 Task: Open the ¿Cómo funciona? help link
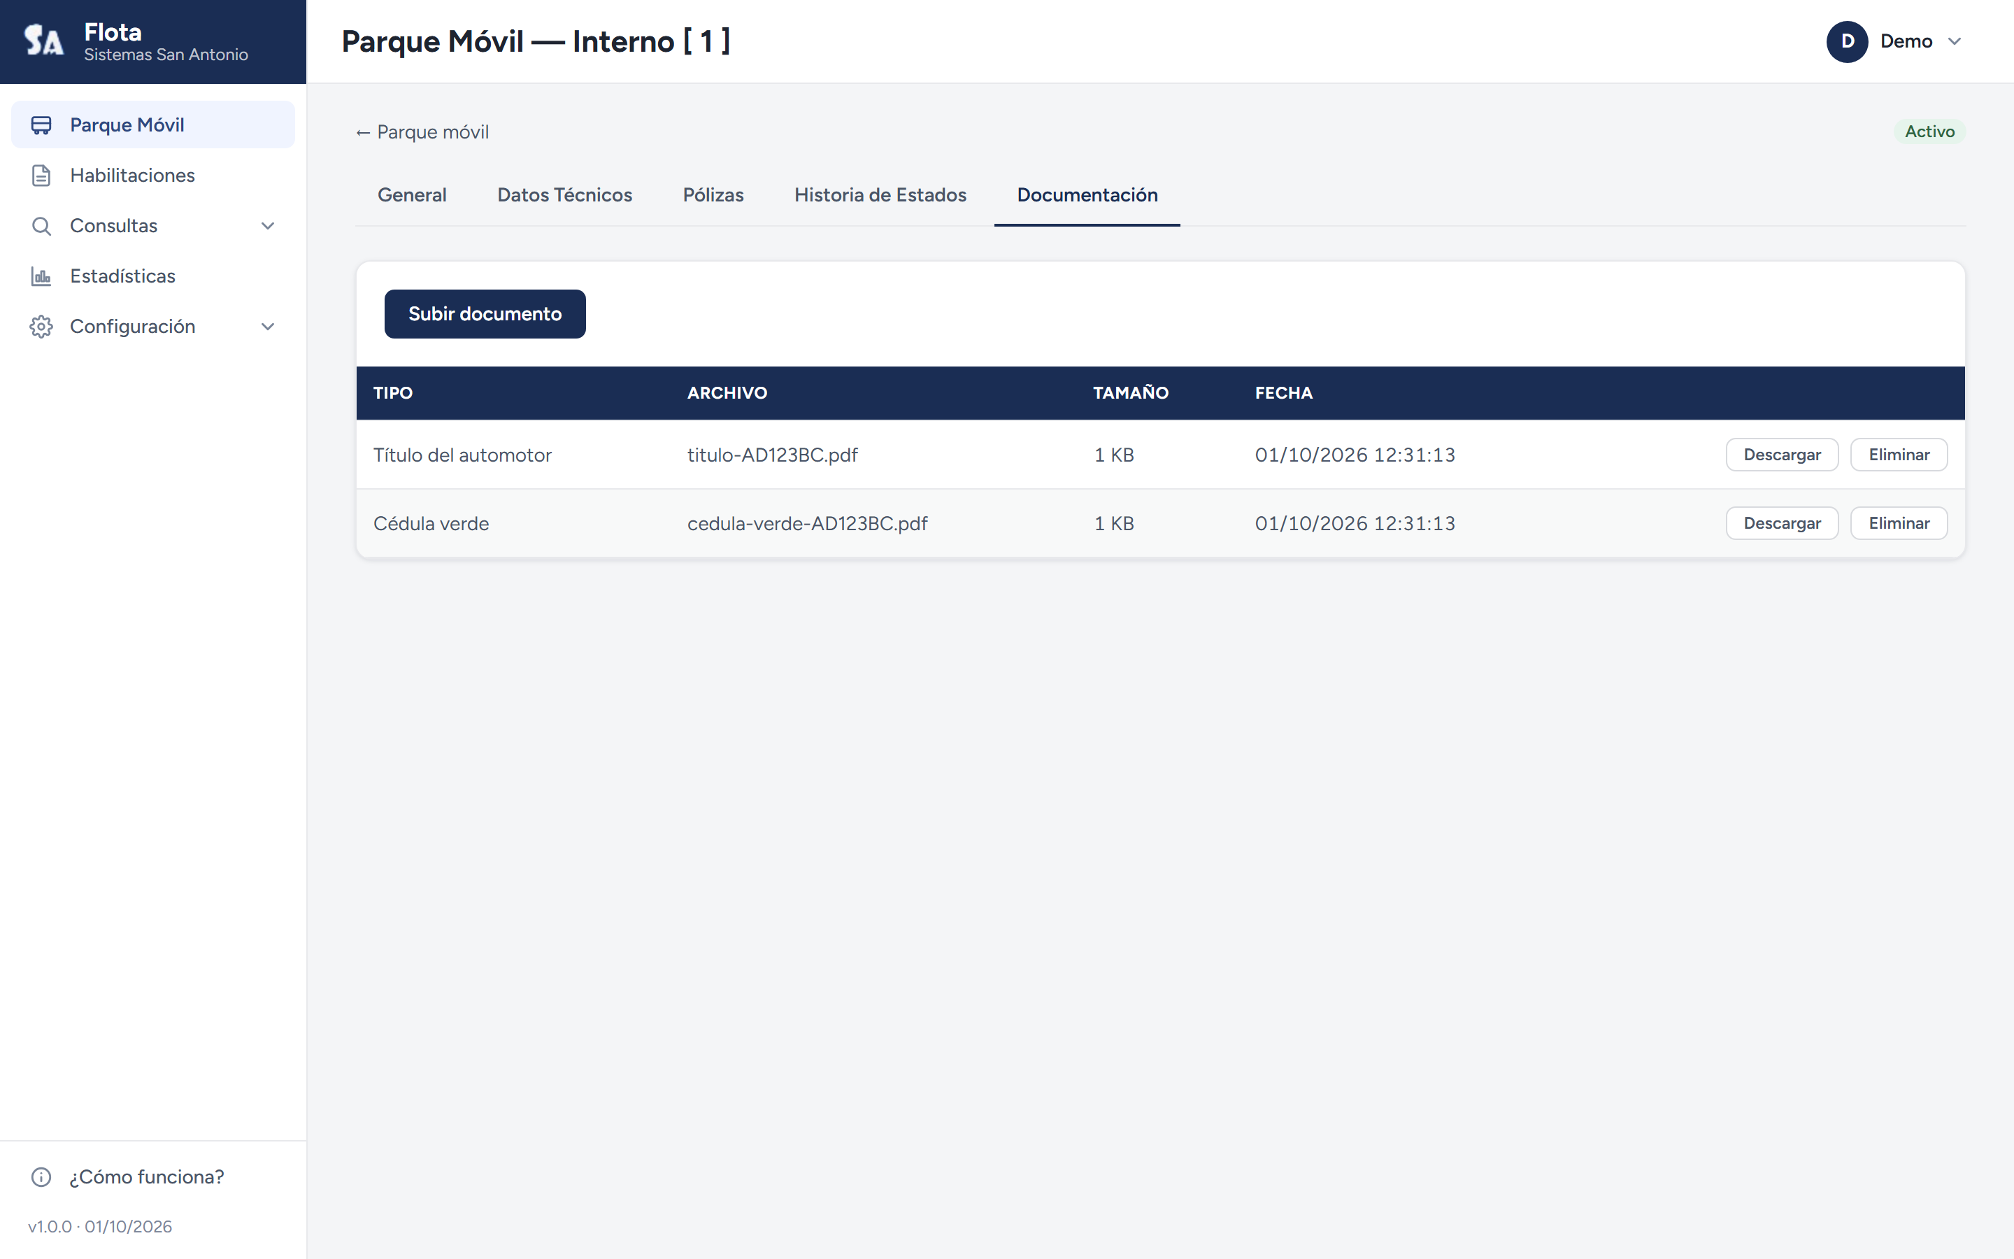click(153, 1176)
